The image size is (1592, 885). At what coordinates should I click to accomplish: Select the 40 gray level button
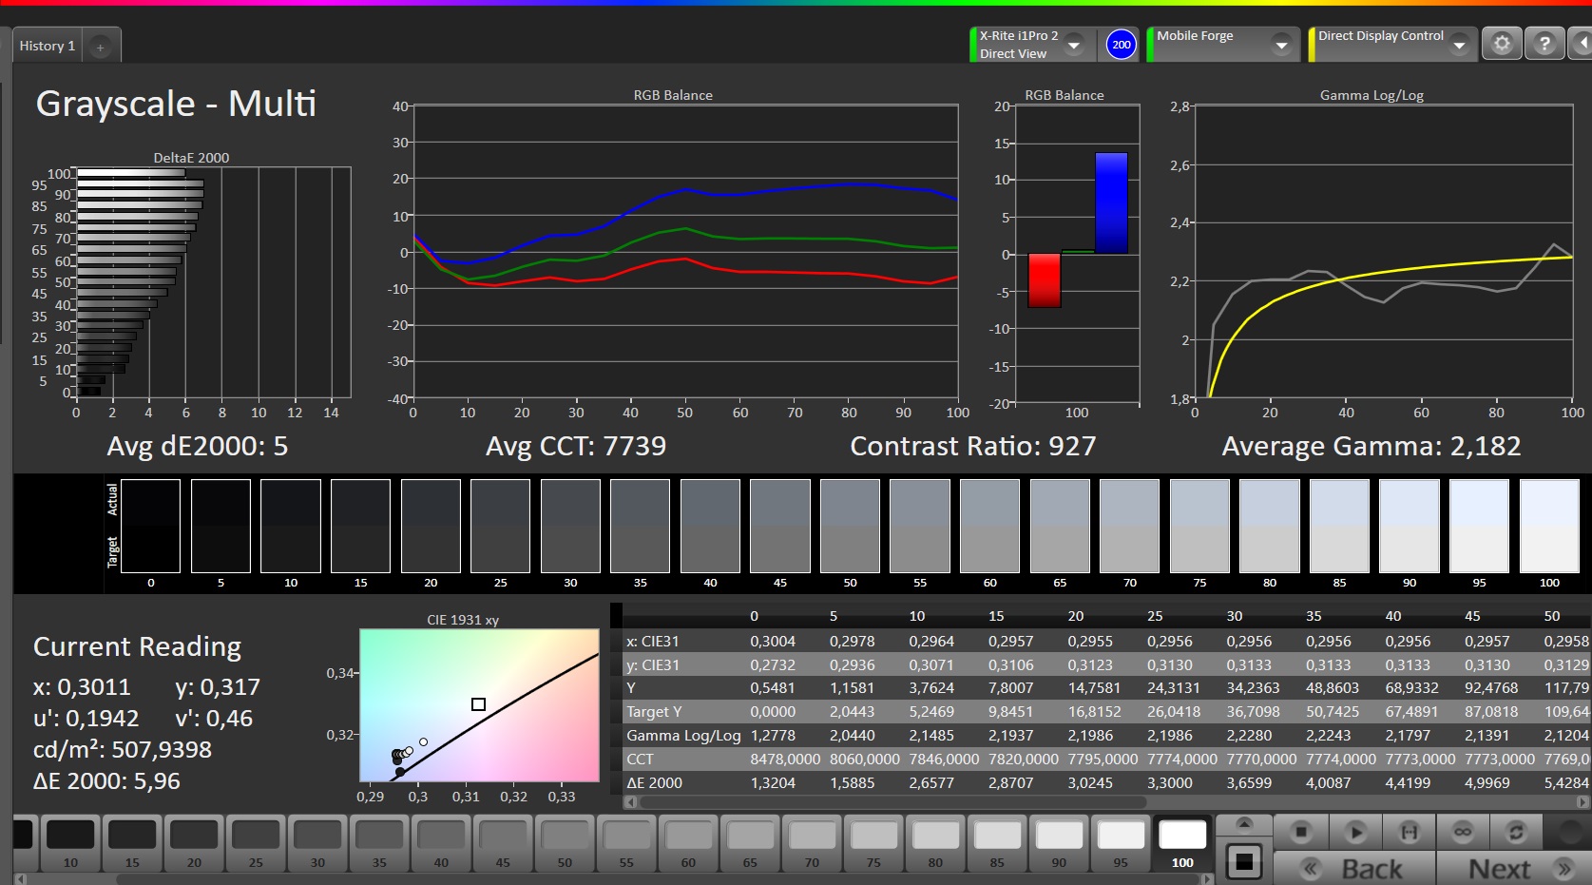click(441, 843)
